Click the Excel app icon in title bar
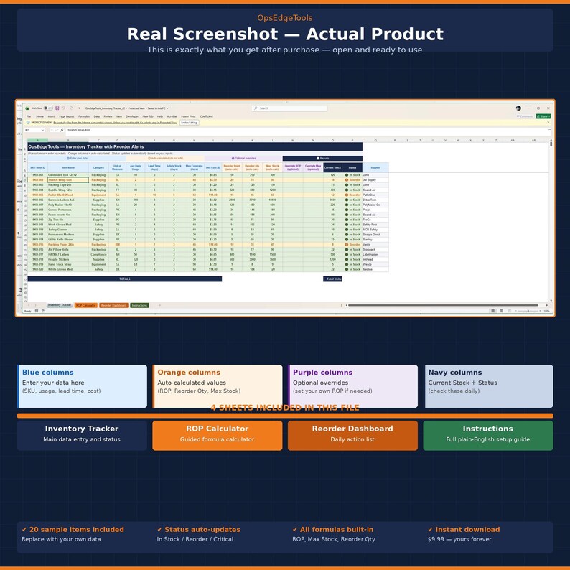This screenshot has width=570, height=570. click(x=27, y=108)
